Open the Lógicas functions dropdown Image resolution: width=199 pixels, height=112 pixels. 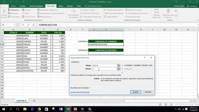(x=27, y=10)
